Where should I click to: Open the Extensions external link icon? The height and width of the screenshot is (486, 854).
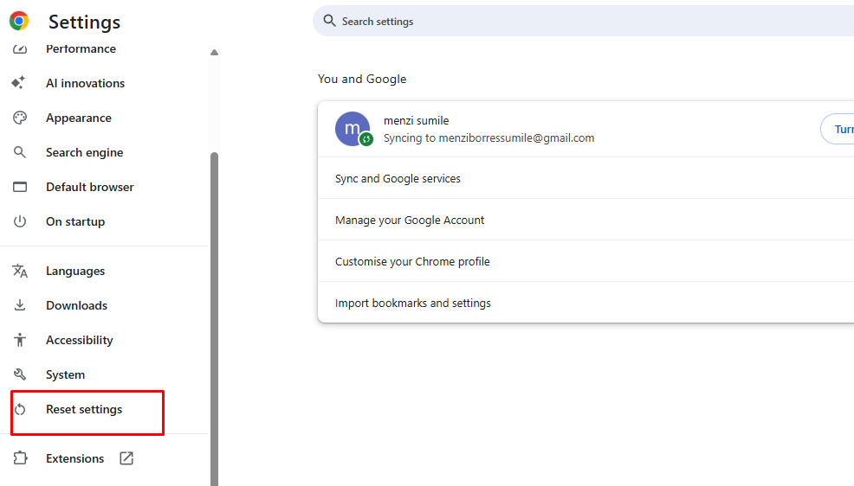pos(126,458)
